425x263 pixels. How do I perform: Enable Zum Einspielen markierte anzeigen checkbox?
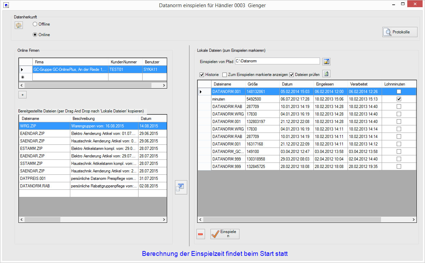pos(224,75)
